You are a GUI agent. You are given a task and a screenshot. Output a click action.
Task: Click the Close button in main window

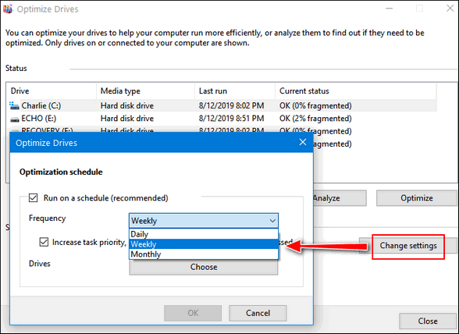(428, 321)
